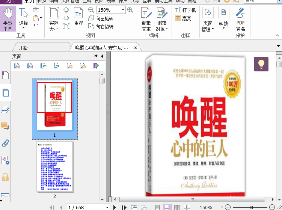Open the 文件 (File) menu

pyautogui.click(x=11, y=2)
